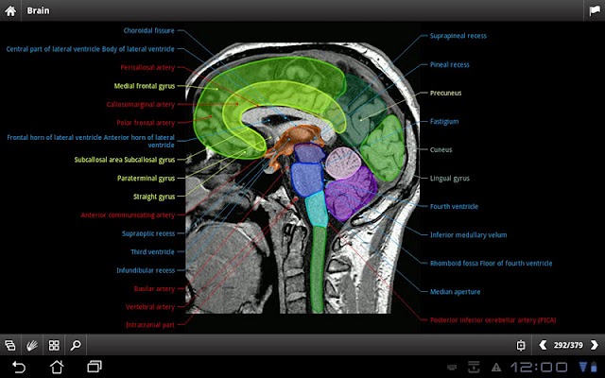Image resolution: width=605 pixels, height=378 pixels.
Task: Go to next image with right arrow
Action: pos(595,344)
